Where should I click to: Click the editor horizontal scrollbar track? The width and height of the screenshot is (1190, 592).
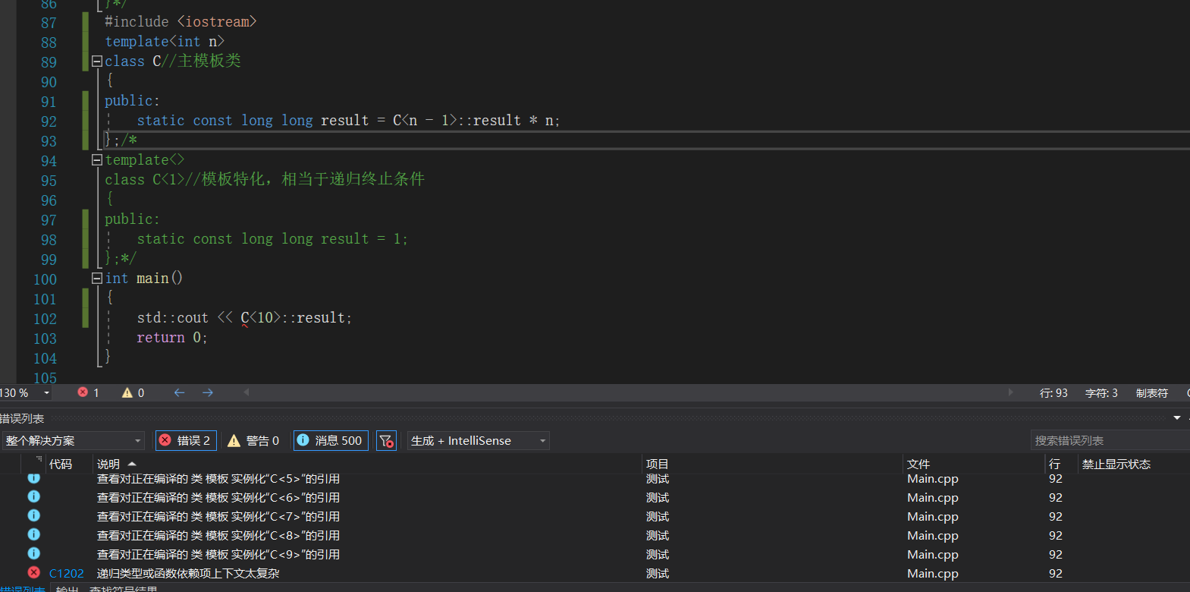click(628, 392)
